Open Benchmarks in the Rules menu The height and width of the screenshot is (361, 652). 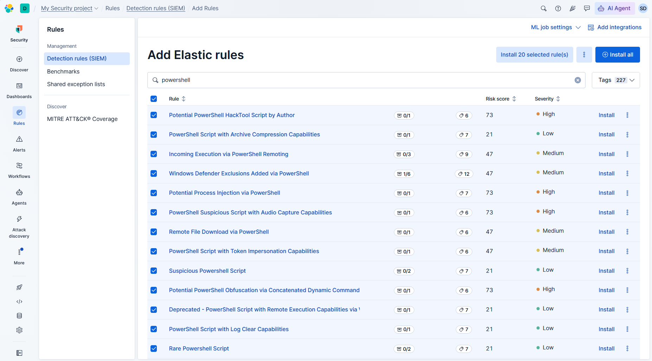[x=63, y=71]
